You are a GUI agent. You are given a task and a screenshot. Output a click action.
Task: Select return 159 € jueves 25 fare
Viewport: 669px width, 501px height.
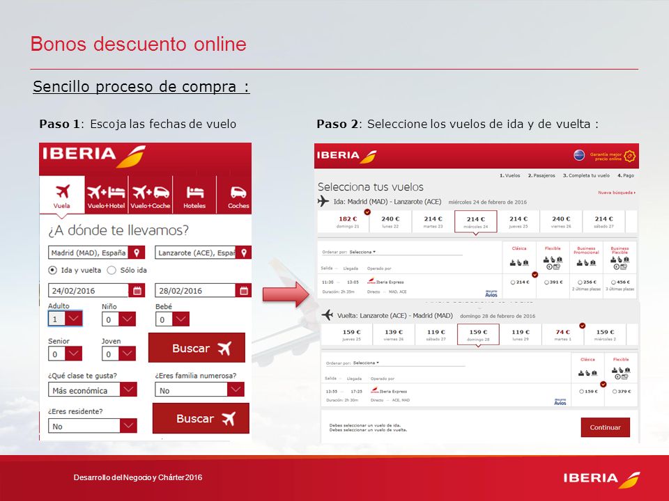coord(351,335)
